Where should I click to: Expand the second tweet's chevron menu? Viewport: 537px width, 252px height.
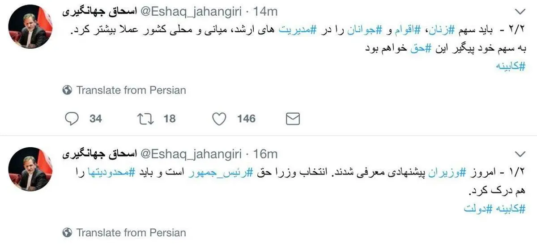520,154
